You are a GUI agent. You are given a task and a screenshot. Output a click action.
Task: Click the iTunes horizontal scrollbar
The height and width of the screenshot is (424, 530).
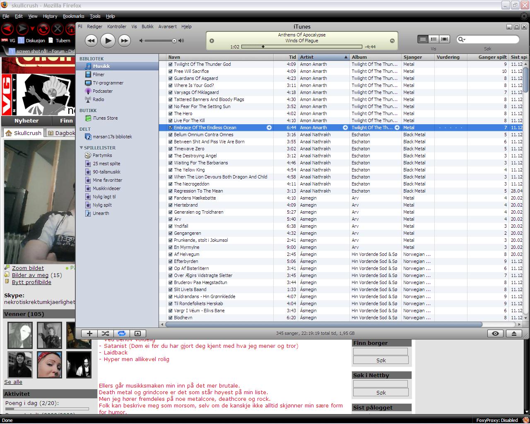(324, 324)
